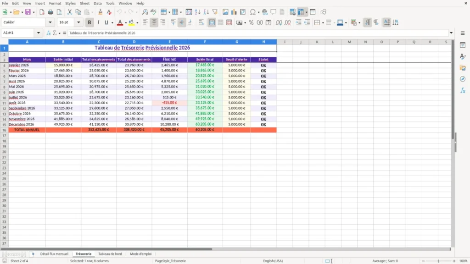Toggle Align Left

[145, 22]
